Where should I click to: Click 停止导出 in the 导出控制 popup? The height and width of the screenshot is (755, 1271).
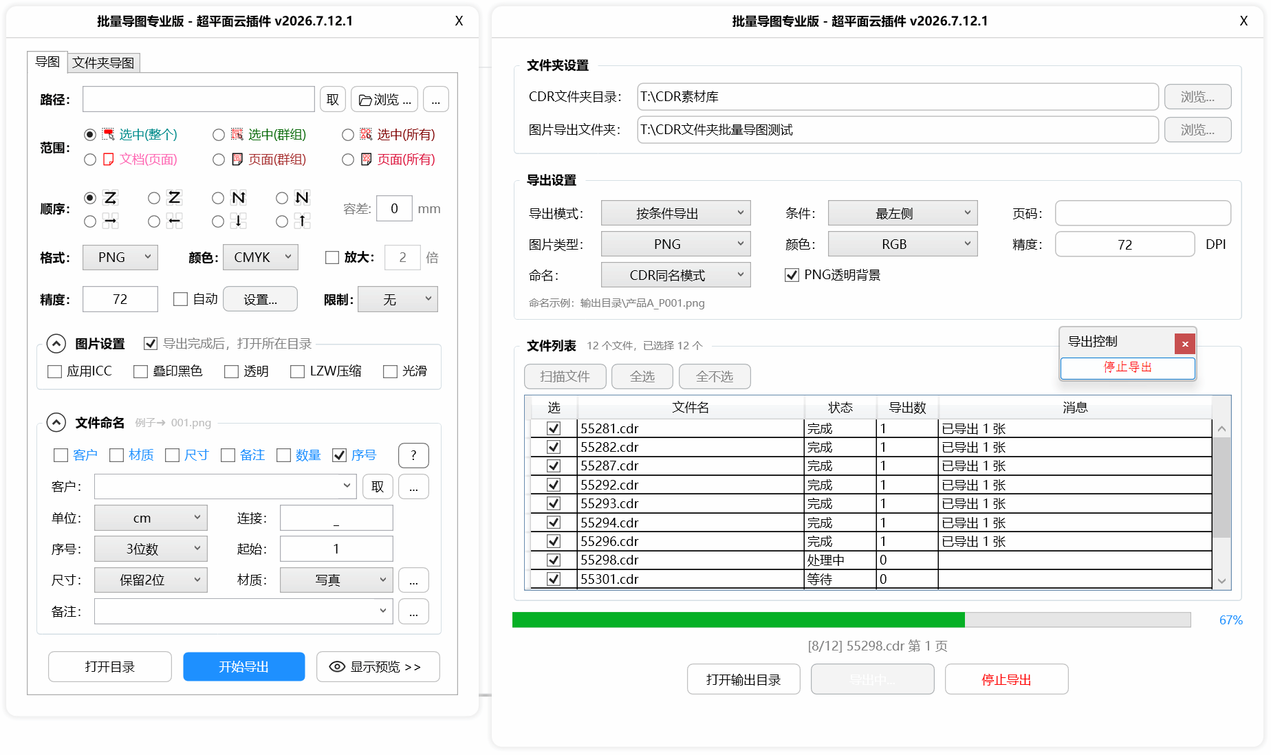tap(1128, 367)
